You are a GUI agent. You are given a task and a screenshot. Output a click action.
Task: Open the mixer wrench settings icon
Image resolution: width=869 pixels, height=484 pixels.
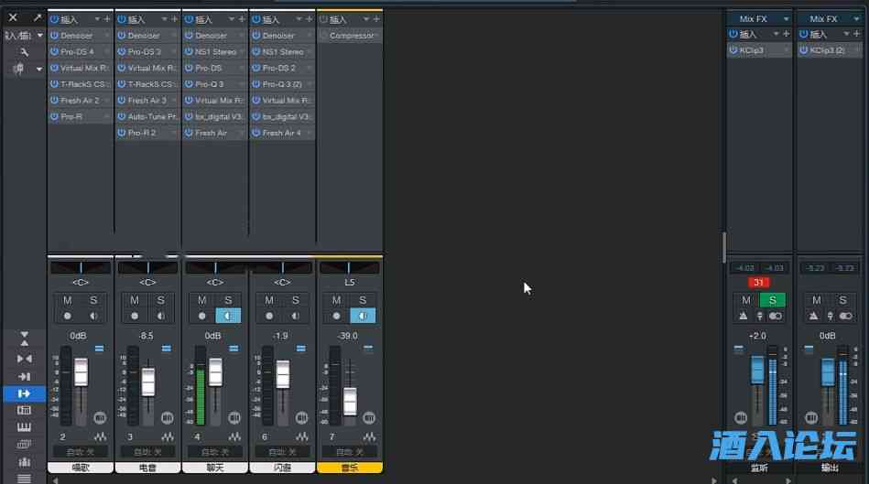(24, 52)
